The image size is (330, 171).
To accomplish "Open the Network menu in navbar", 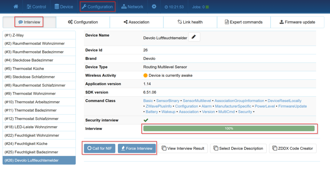I will coord(132,6).
